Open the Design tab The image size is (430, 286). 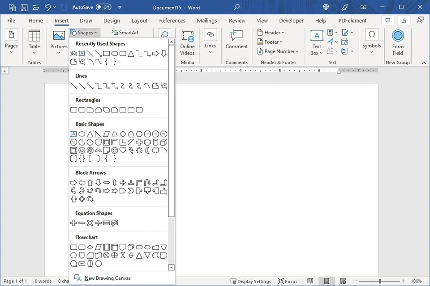click(112, 21)
